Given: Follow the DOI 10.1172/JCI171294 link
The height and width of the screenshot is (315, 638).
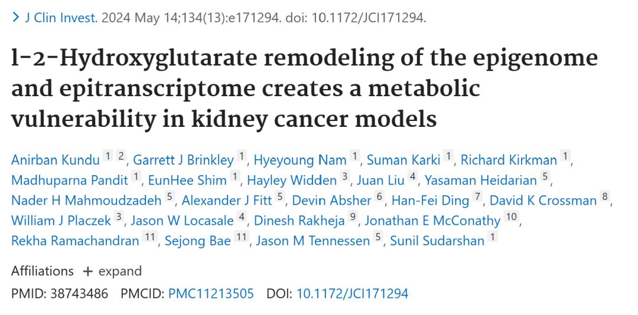Looking at the screenshot, I should click(352, 293).
